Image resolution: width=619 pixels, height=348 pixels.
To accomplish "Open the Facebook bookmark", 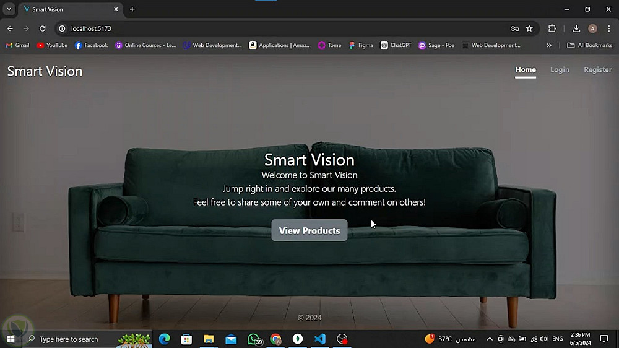I will [x=91, y=45].
